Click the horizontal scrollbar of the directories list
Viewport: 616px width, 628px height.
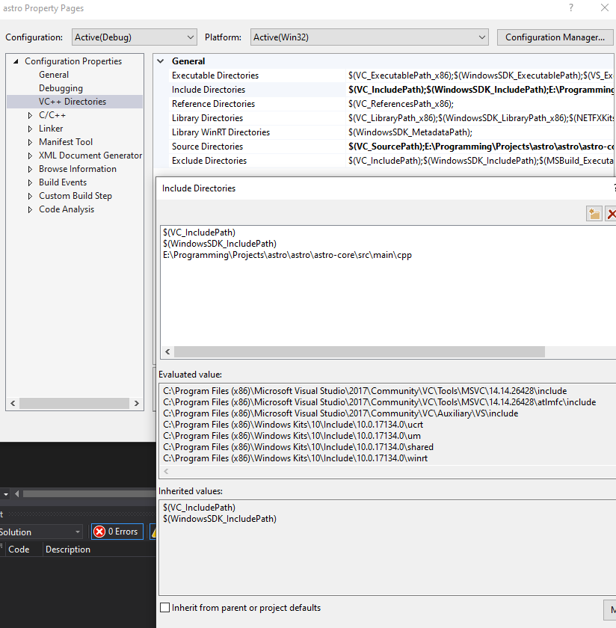pos(360,351)
